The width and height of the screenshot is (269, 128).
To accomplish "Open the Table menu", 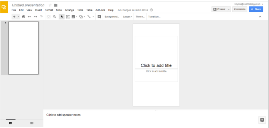I will 90,10.
